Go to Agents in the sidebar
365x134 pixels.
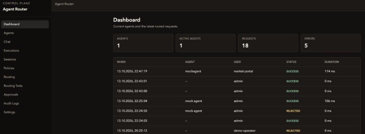coord(9,33)
